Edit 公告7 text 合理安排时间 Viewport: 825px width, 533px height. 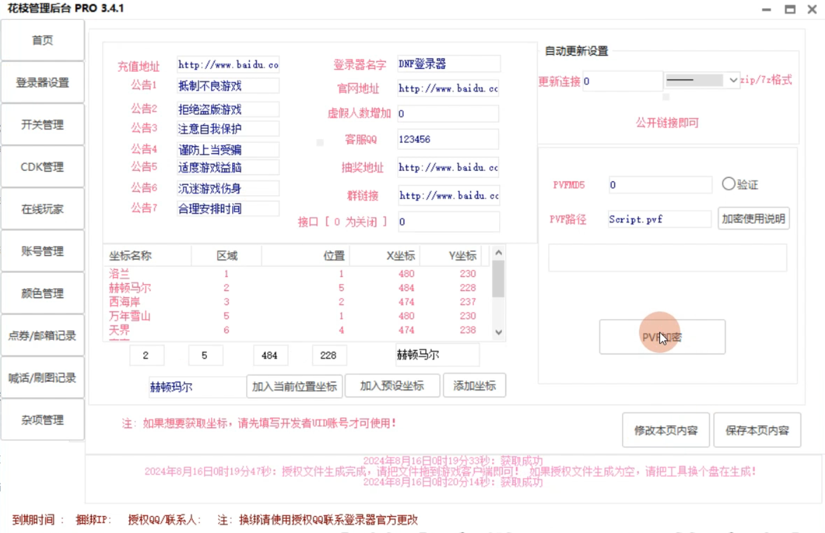(x=228, y=209)
